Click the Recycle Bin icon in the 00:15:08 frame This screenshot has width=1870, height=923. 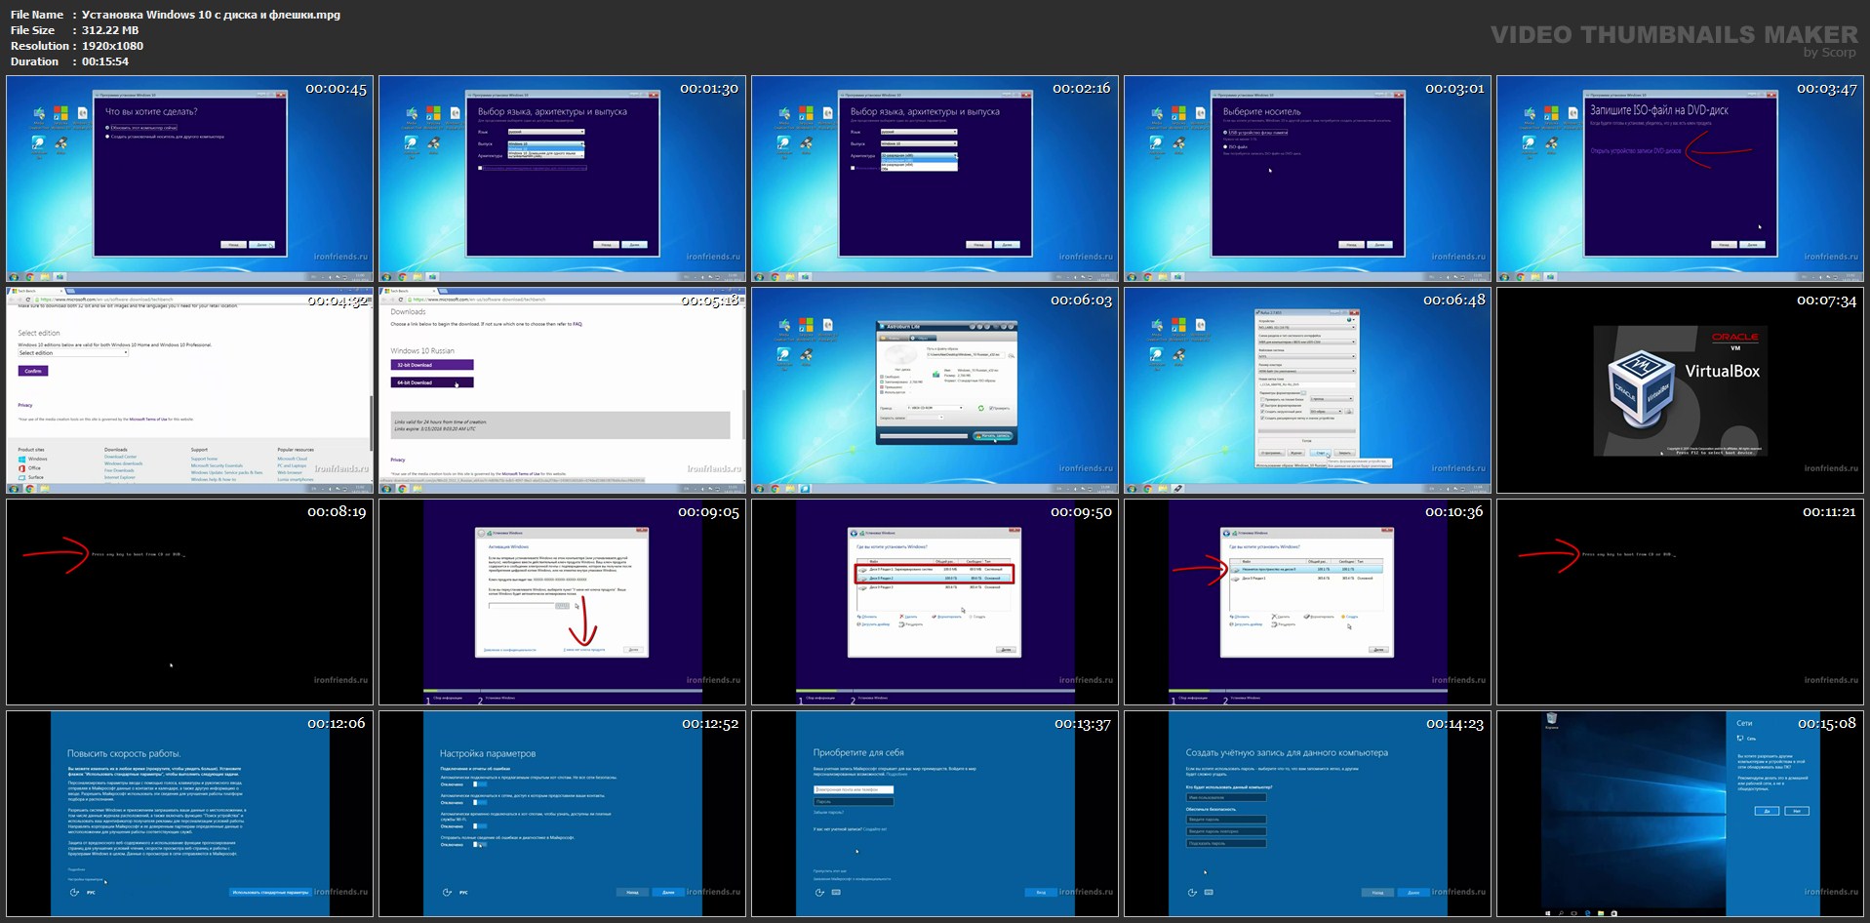coord(1552,719)
